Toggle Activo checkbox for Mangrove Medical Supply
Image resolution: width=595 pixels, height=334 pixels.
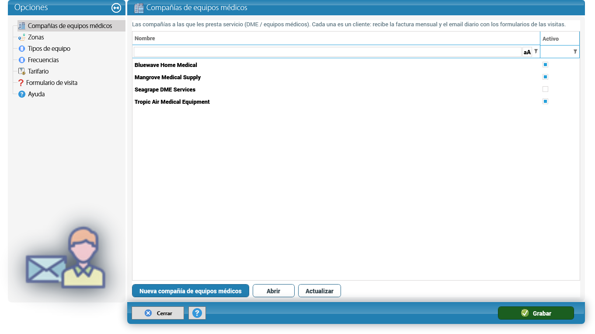tap(545, 77)
